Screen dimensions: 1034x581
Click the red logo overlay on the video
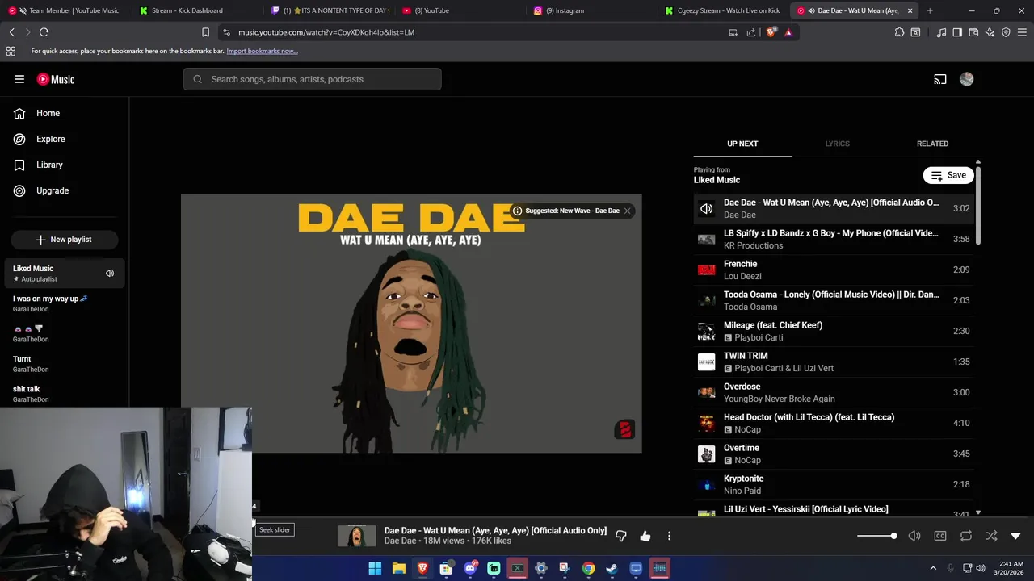coord(624,429)
